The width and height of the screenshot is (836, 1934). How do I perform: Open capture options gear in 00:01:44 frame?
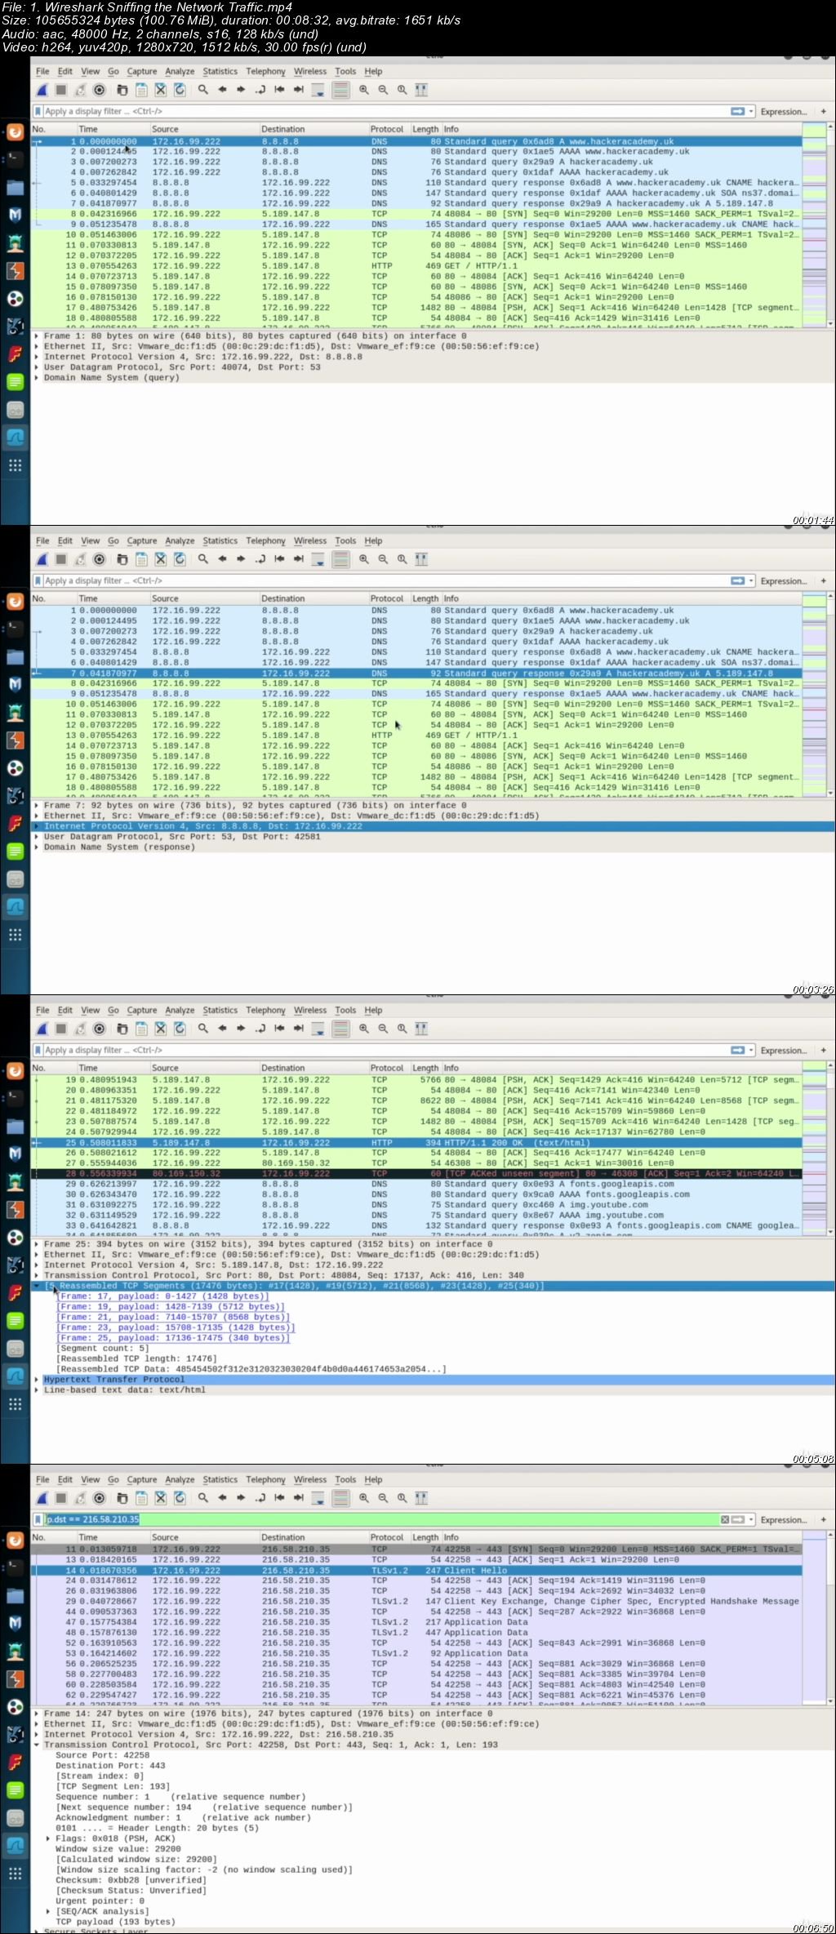click(100, 90)
